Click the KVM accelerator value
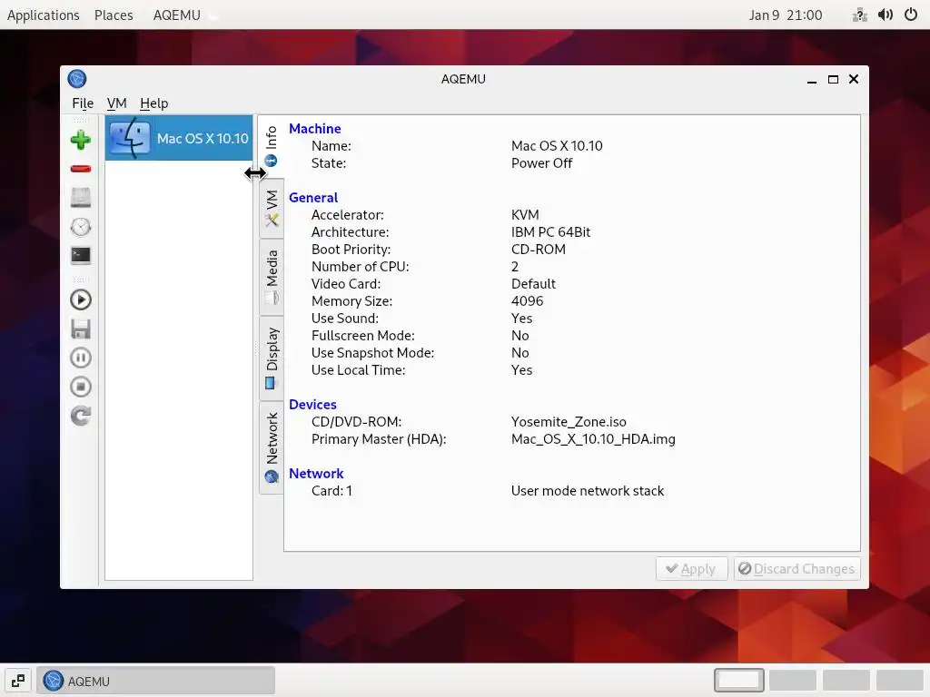The image size is (930, 697). coord(525,214)
